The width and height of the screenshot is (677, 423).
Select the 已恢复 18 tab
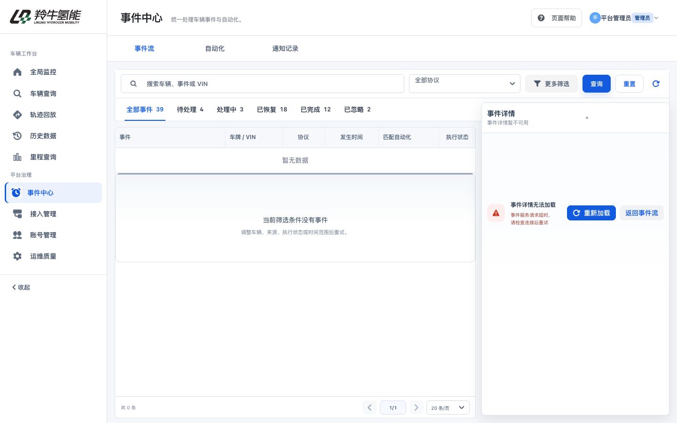pyautogui.click(x=272, y=110)
